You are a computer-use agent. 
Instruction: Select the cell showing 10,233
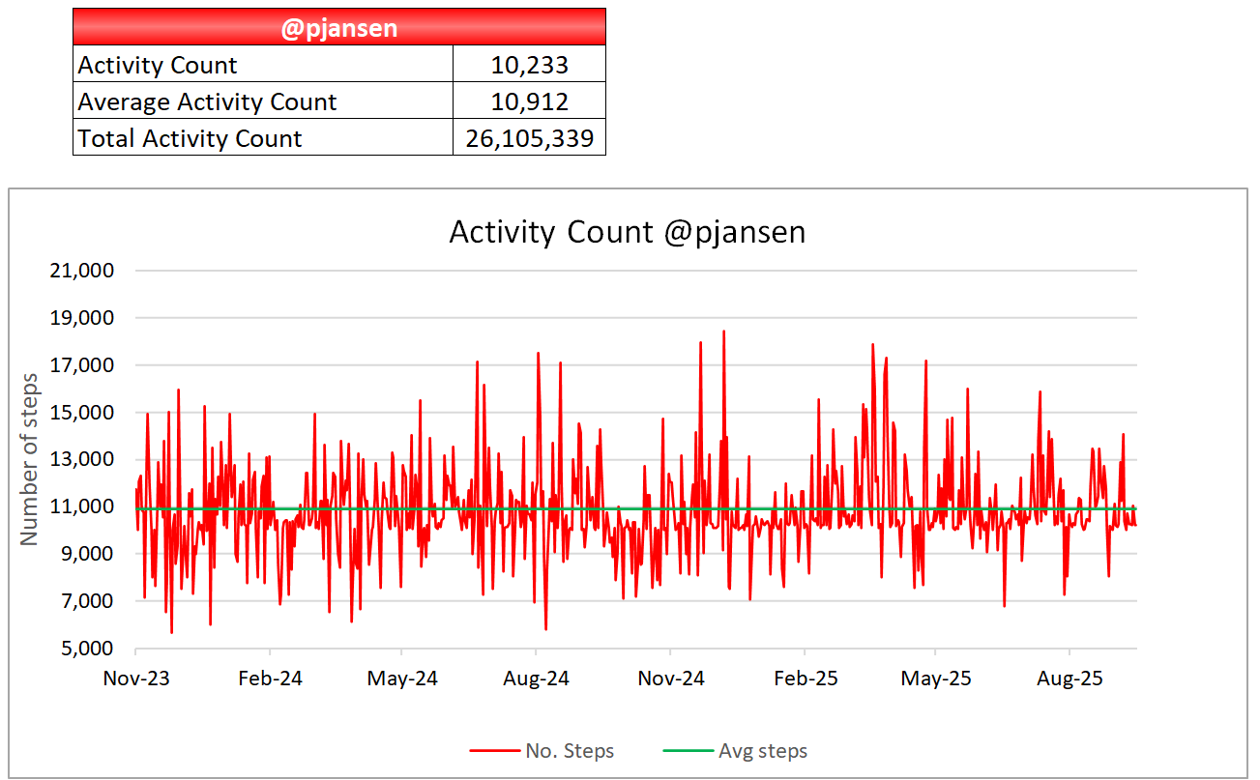(x=529, y=66)
